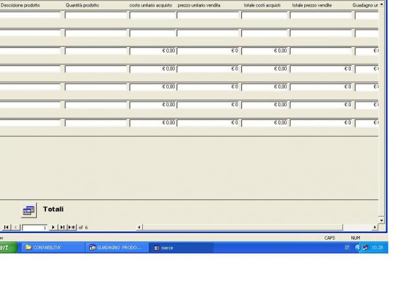Click IT language indicator in tray

tap(347, 247)
